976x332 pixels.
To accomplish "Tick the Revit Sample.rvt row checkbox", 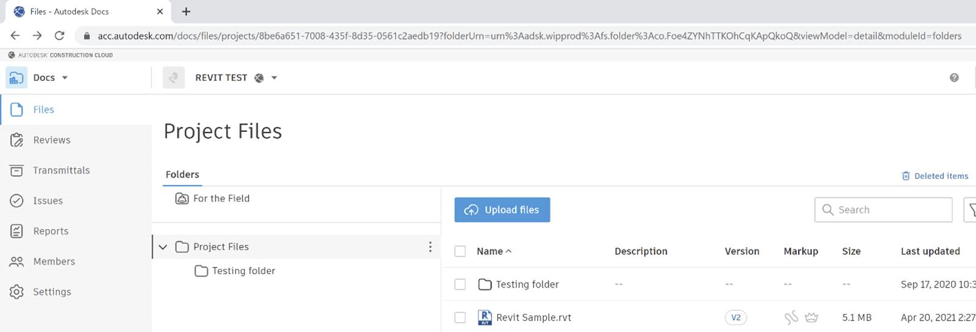I will pyautogui.click(x=460, y=317).
